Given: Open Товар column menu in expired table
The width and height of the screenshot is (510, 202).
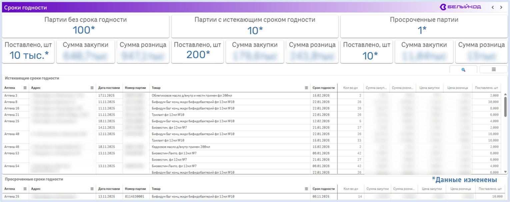Looking at the screenshot, I should point(306,189).
